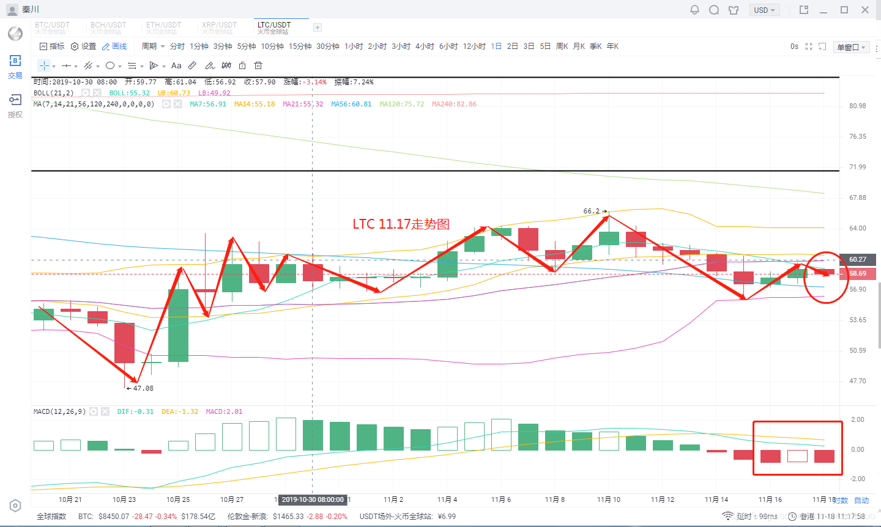Switch to XRP/USDT tab
The width and height of the screenshot is (881, 527).
click(x=219, y=28)
